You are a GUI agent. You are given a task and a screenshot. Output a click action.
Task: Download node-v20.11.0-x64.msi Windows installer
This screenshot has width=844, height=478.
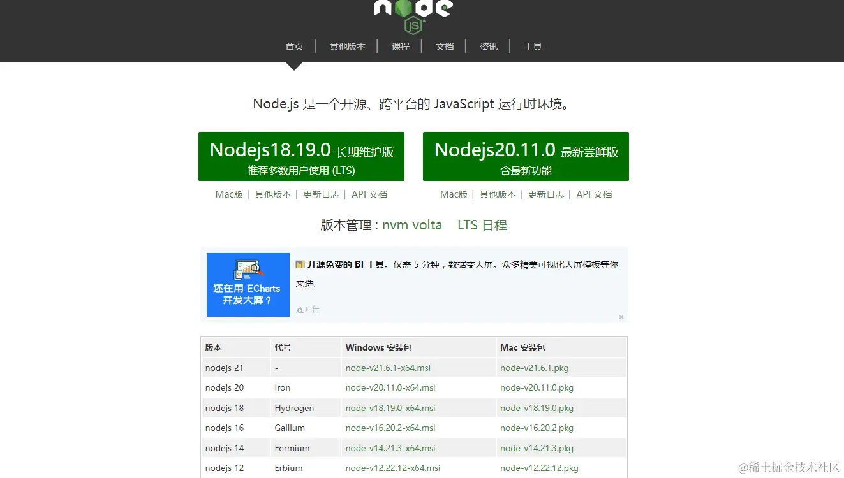pyautogui.click(x=390, y=387)
